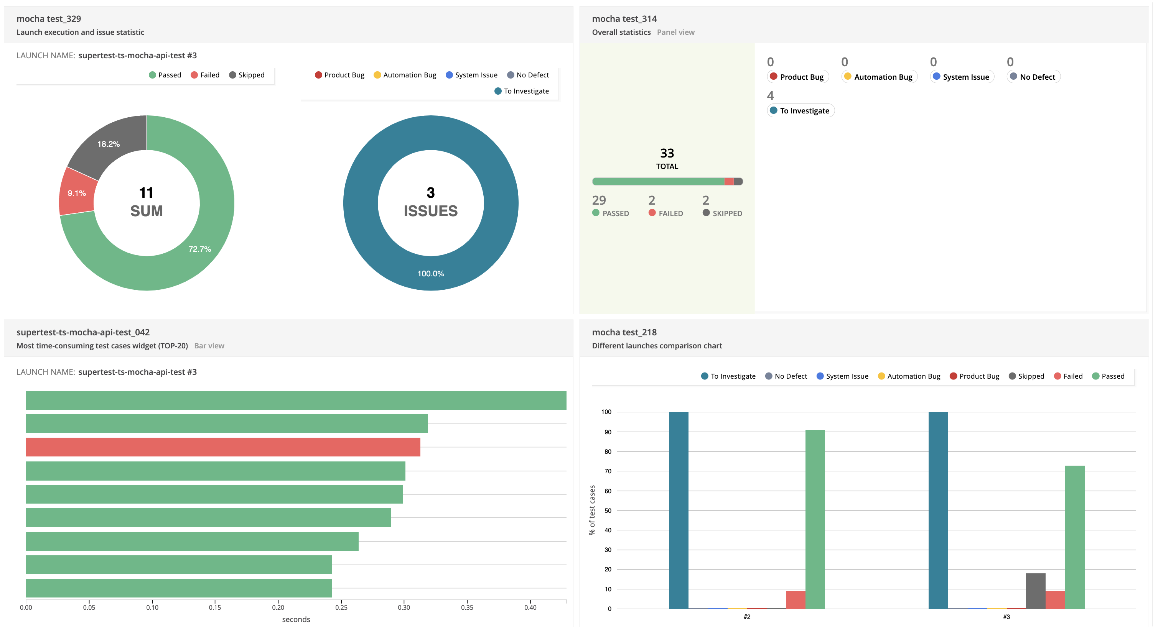Click Automation Bug legend dot in issues chart
The width and height of the screenshot is (1153, 627).
(x=377, y=75)
